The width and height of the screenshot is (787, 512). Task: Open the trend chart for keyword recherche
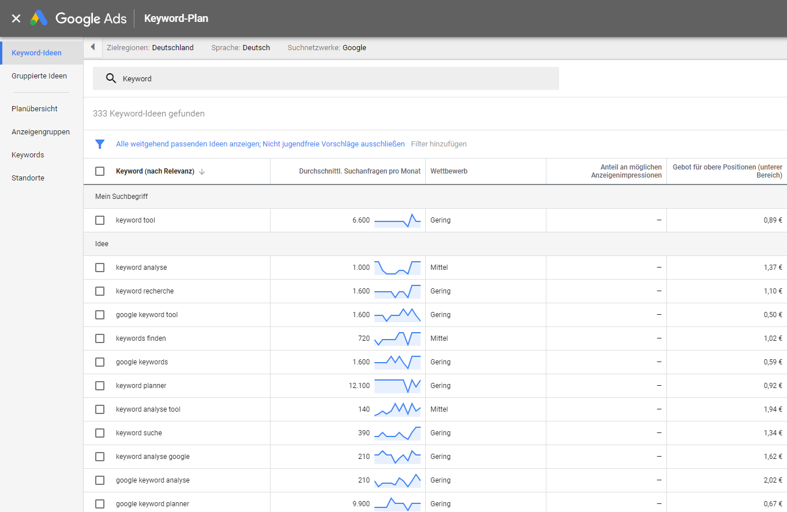coord(398,291)
